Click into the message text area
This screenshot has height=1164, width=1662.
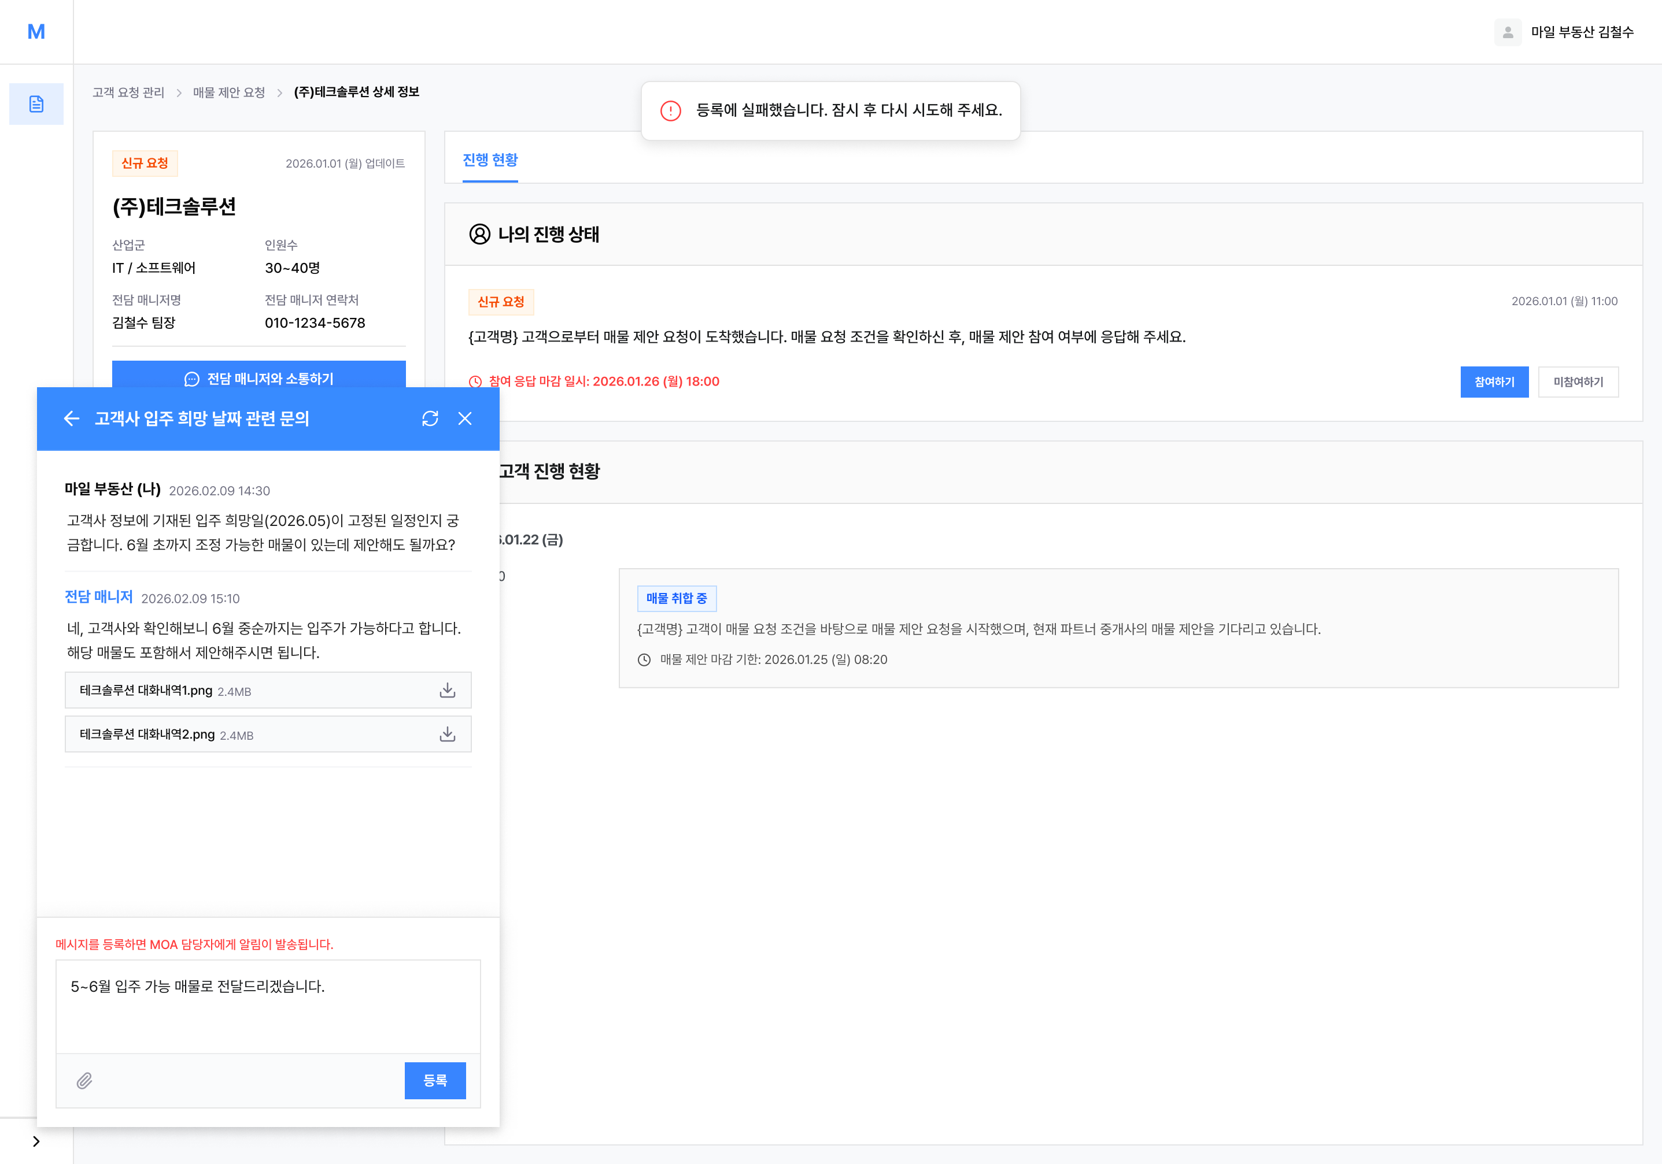(268, 1006)
